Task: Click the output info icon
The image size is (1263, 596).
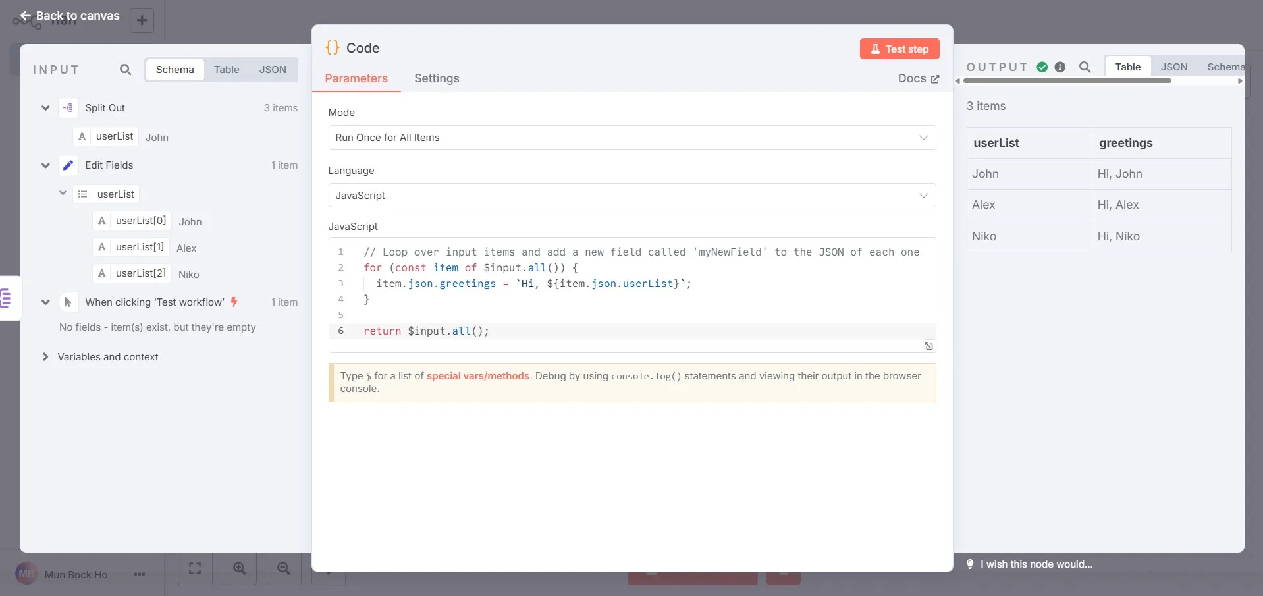Action: (1060, 67)
